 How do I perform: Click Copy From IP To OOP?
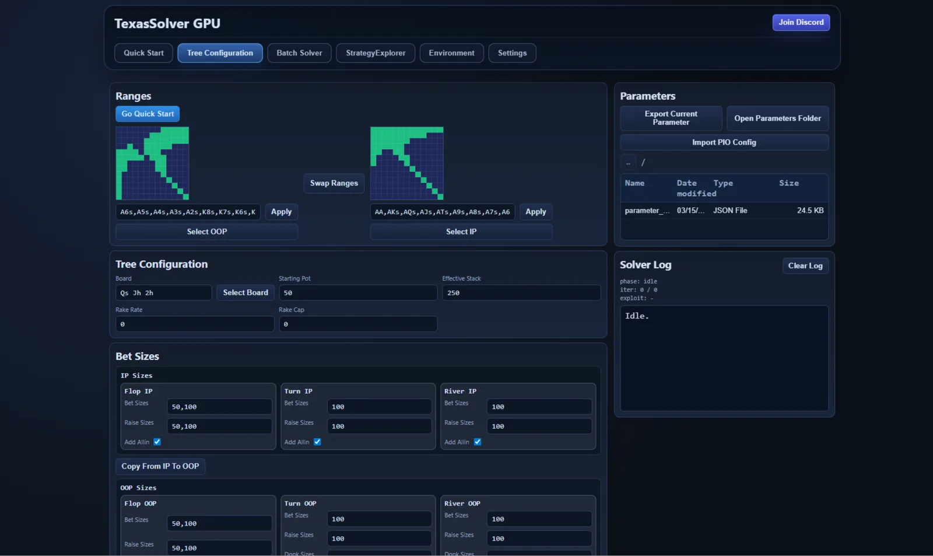click(160, 466)
